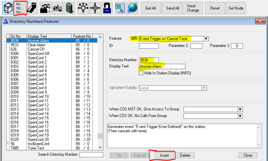268x161 pixels.
Task: Select the 9538 Answer Alarm row
Action: (x=52, y=41)
